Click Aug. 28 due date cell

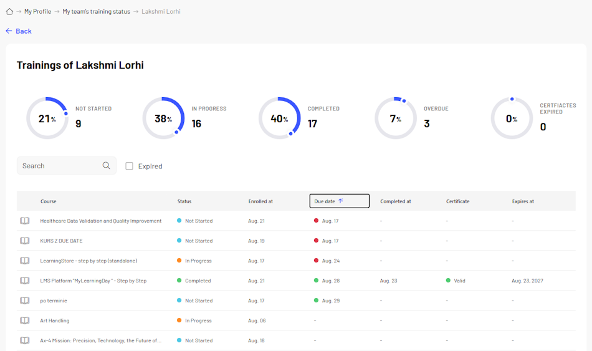click(x=327, y=281)
